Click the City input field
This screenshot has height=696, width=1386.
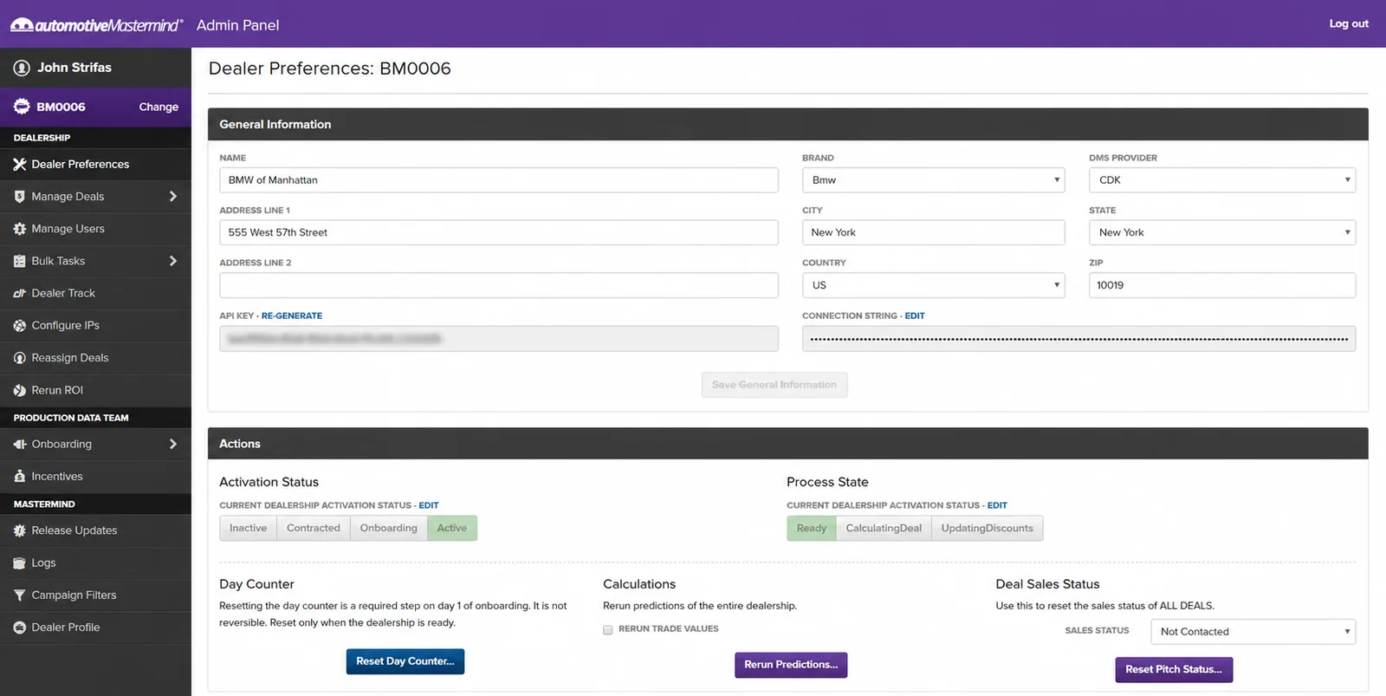(934, 232)
